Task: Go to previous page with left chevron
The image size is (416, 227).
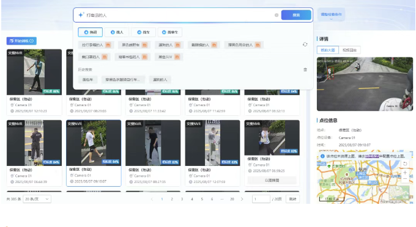Action: [152, 199]
